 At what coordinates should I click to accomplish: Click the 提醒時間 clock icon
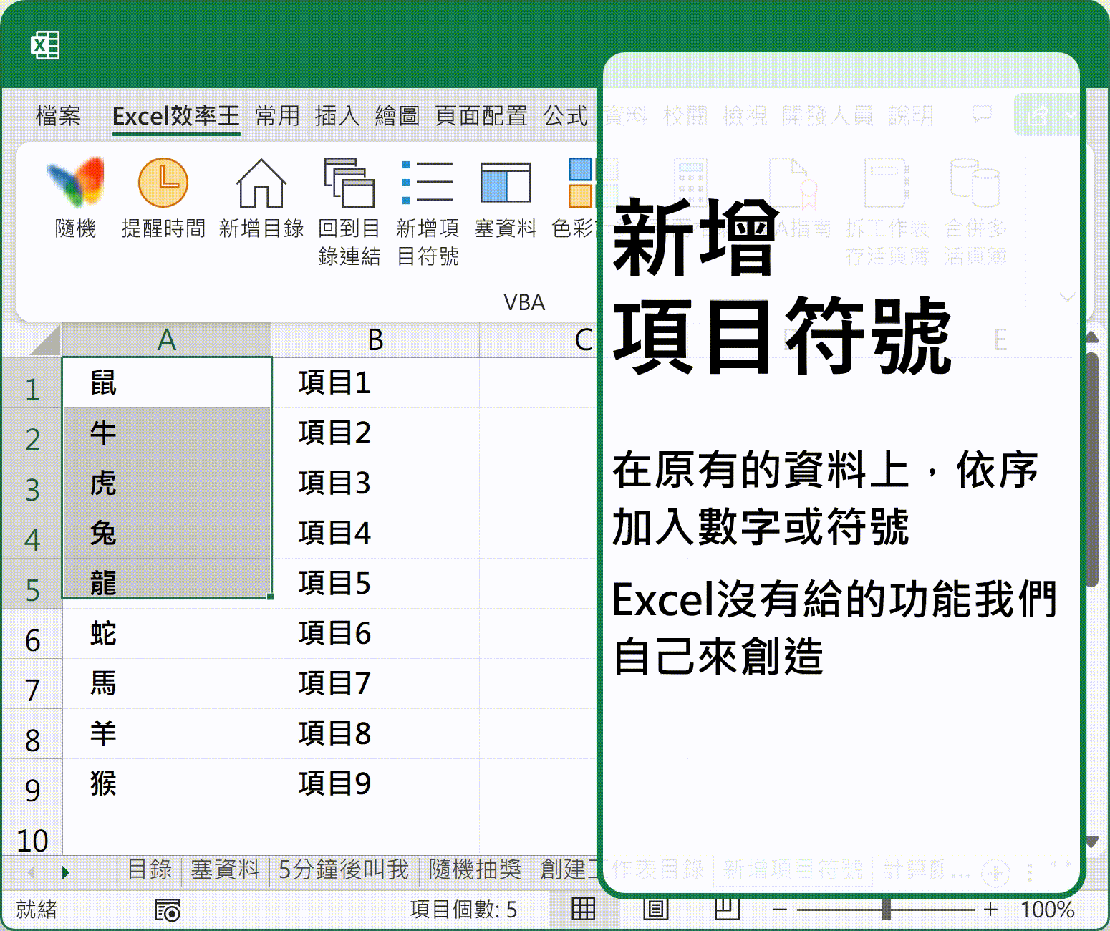coord(163,183)
